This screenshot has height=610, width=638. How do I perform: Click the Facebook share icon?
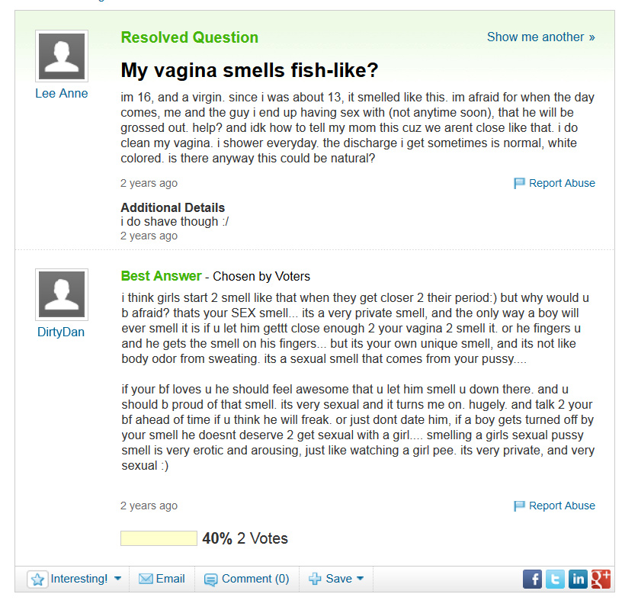(x=532, y=579)
